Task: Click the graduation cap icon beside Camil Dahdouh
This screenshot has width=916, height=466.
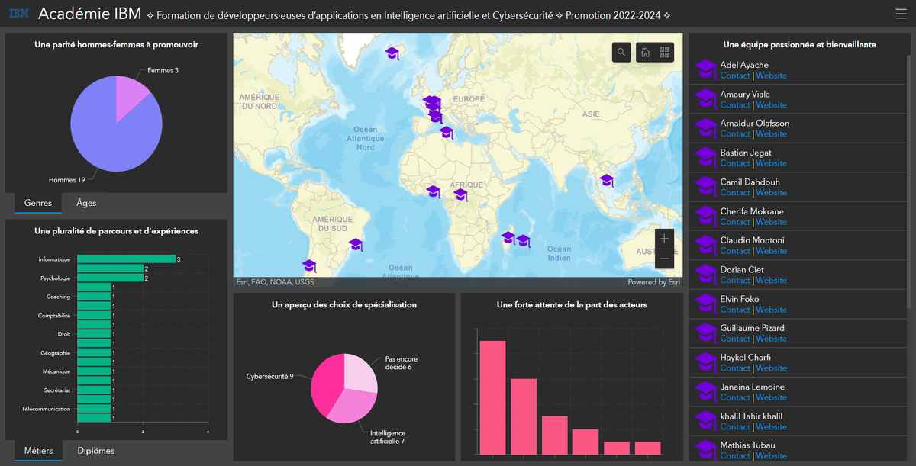Action: [705, 187]
